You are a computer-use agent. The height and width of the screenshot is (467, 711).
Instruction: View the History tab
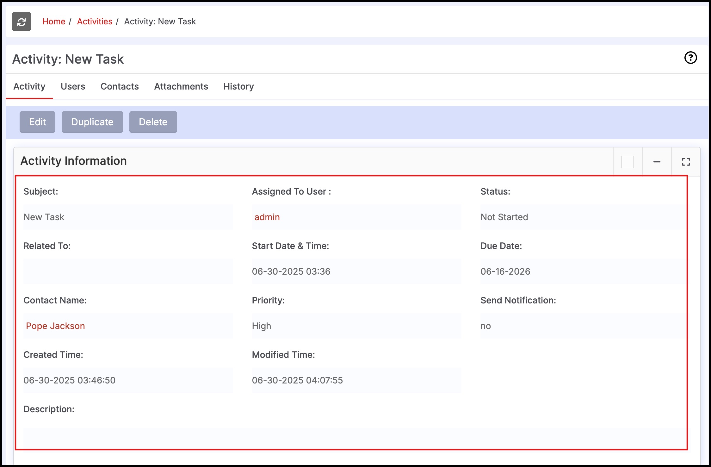(238, 86)
